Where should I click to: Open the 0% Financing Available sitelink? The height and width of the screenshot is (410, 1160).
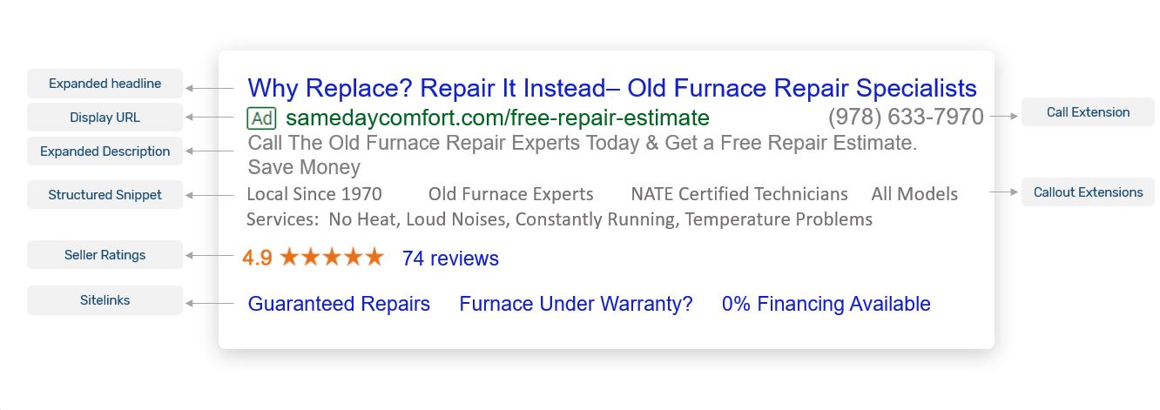pyautogui.click(x=826, y=304)
